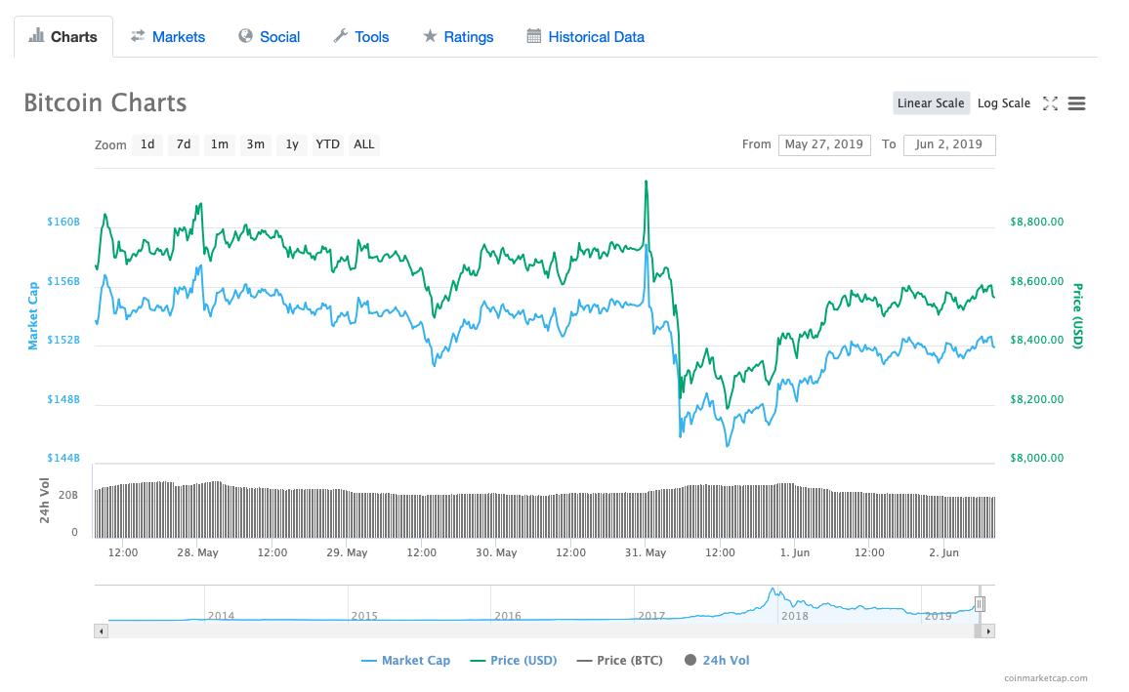Click the Tools wrench icon

[x=341, y=36]
